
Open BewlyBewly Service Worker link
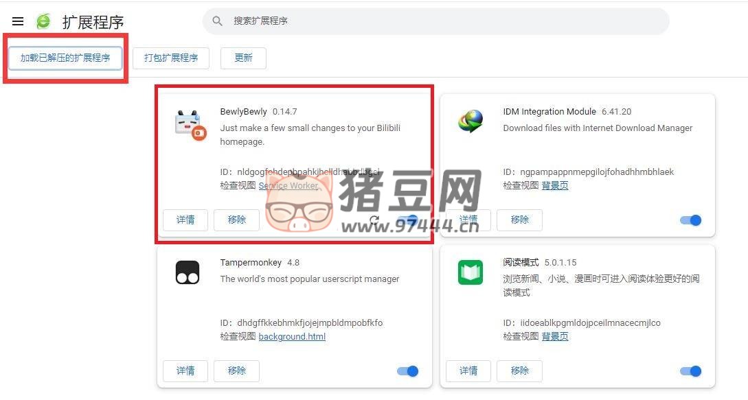click(288, 185)
